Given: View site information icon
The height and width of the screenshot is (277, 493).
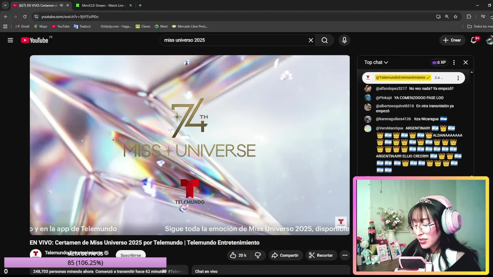Looking at the screenshot, I should (x=36, y=17).
